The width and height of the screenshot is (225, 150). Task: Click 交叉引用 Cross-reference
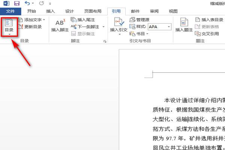click(207, 34)
